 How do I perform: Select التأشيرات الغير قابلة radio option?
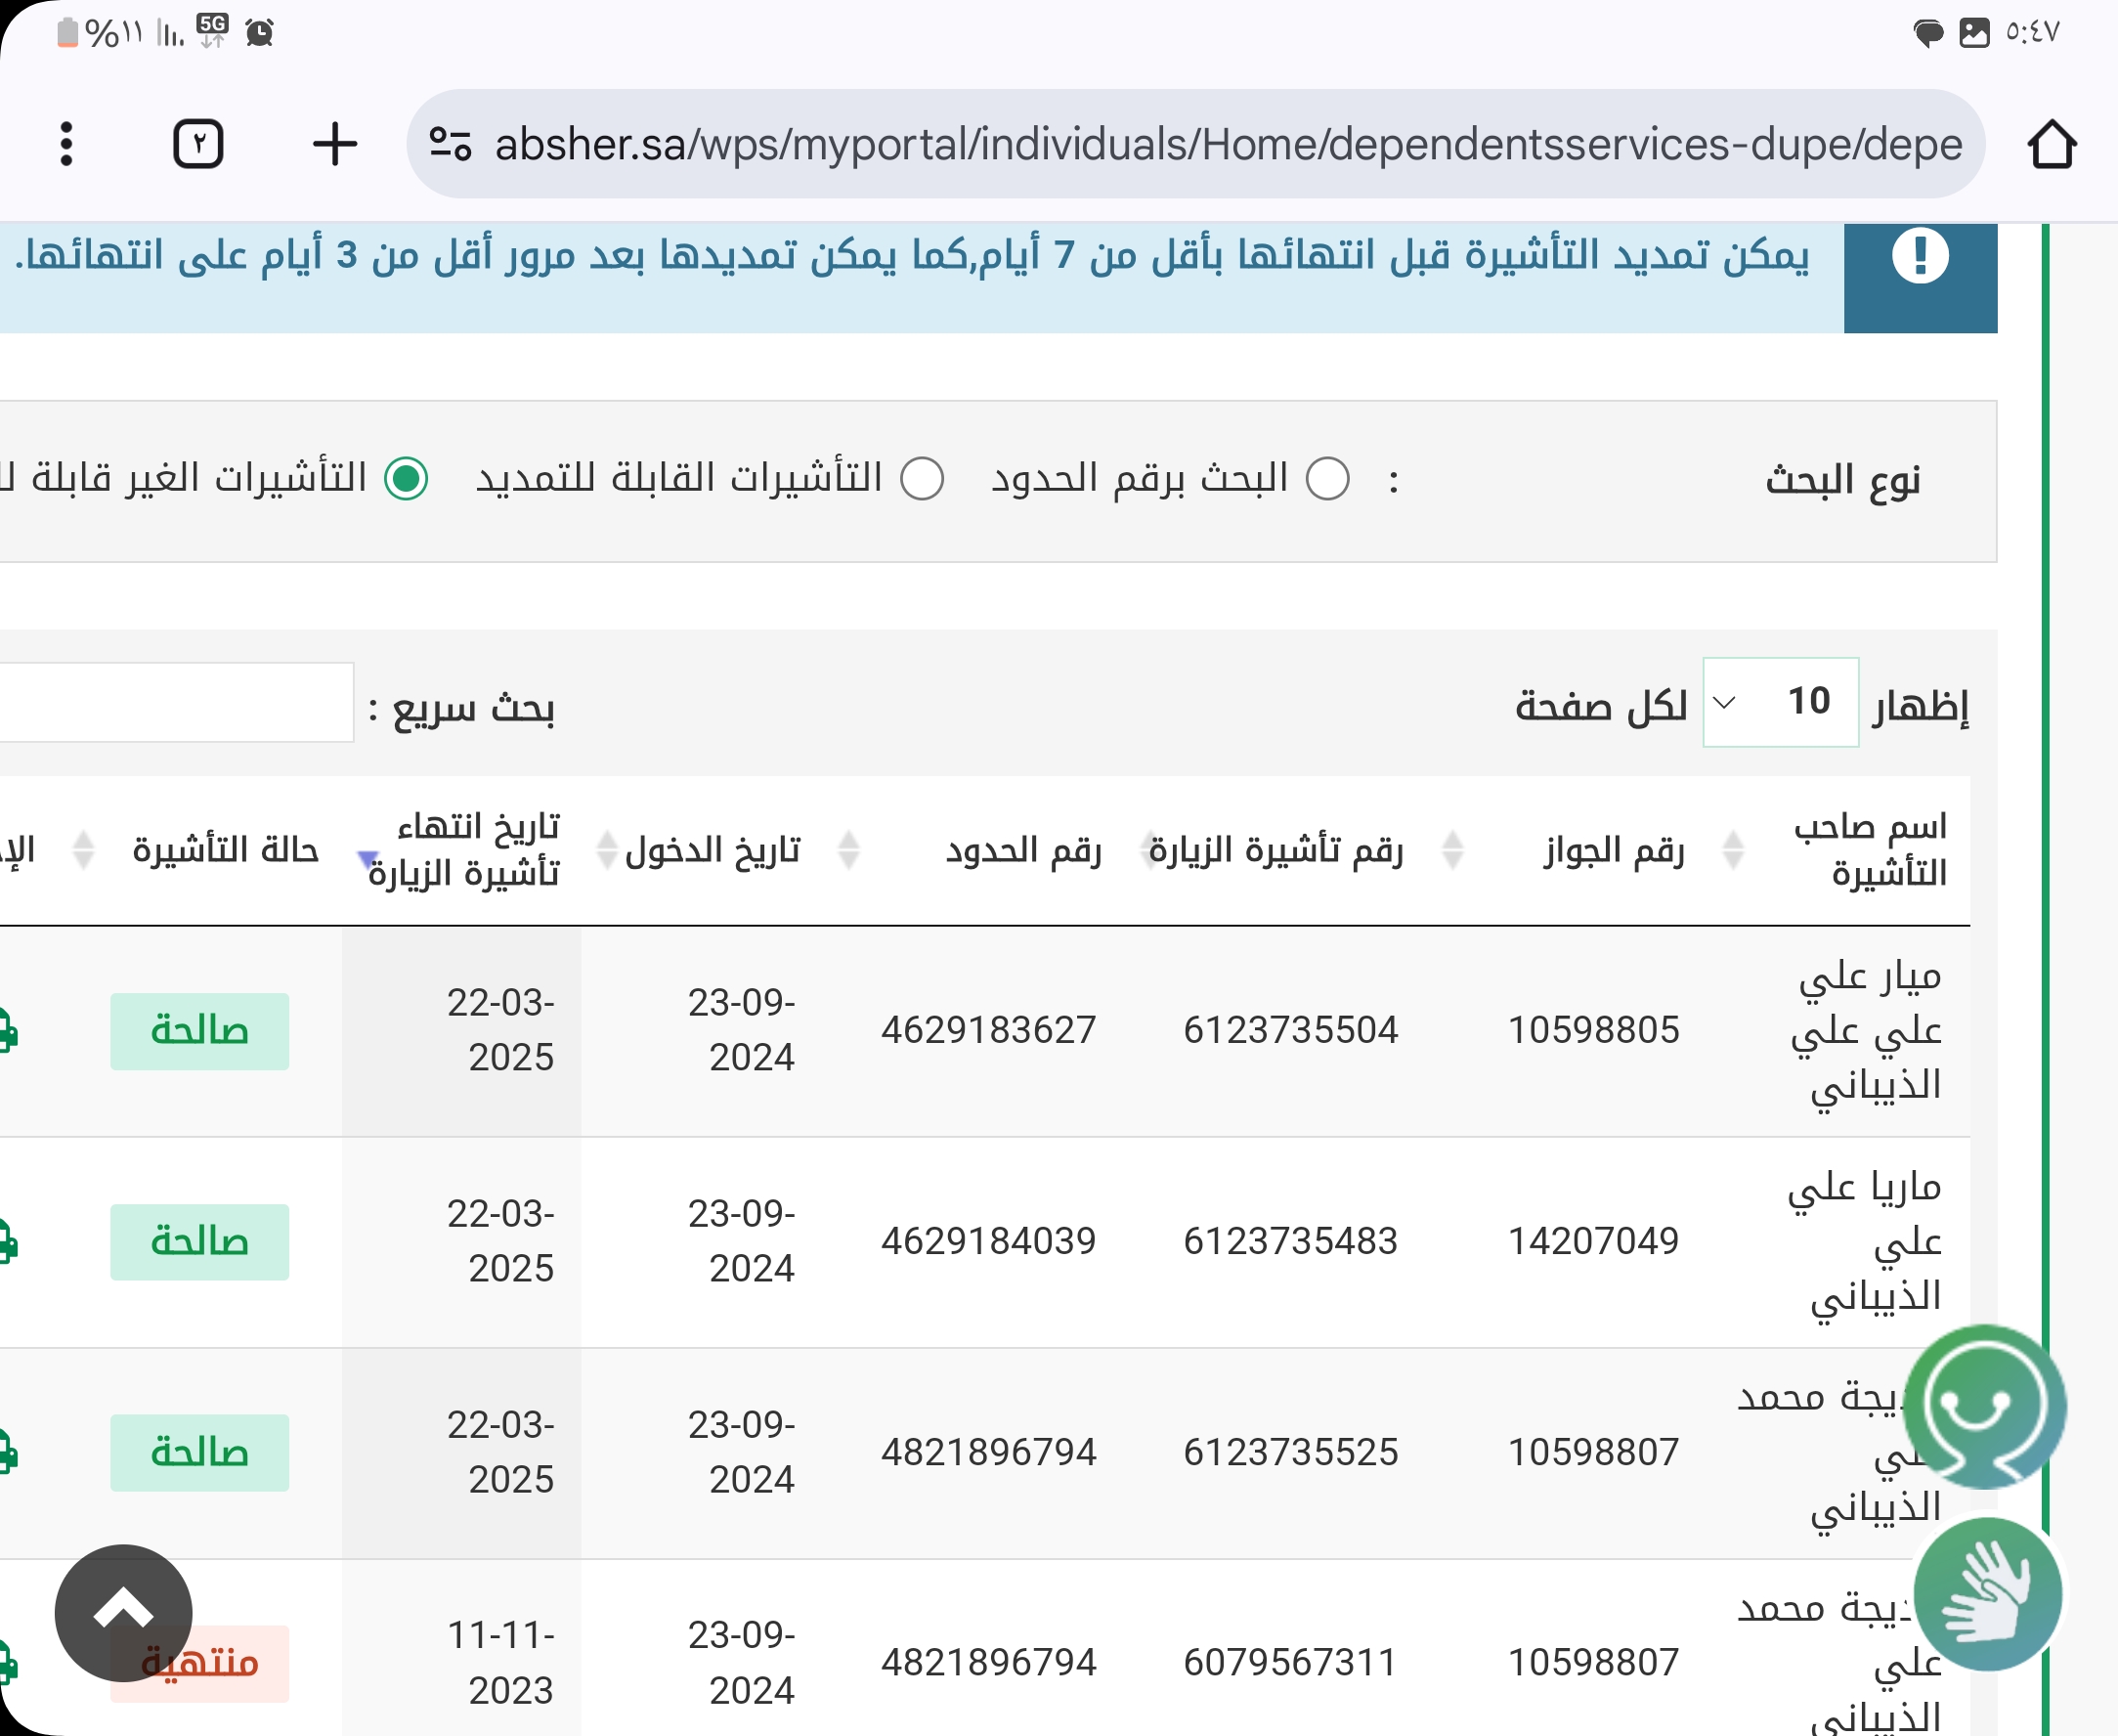click(407, 479)
